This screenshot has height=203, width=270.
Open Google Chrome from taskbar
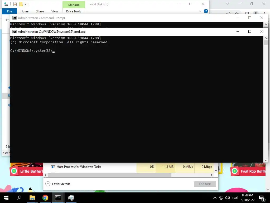[x=45, y=198]
